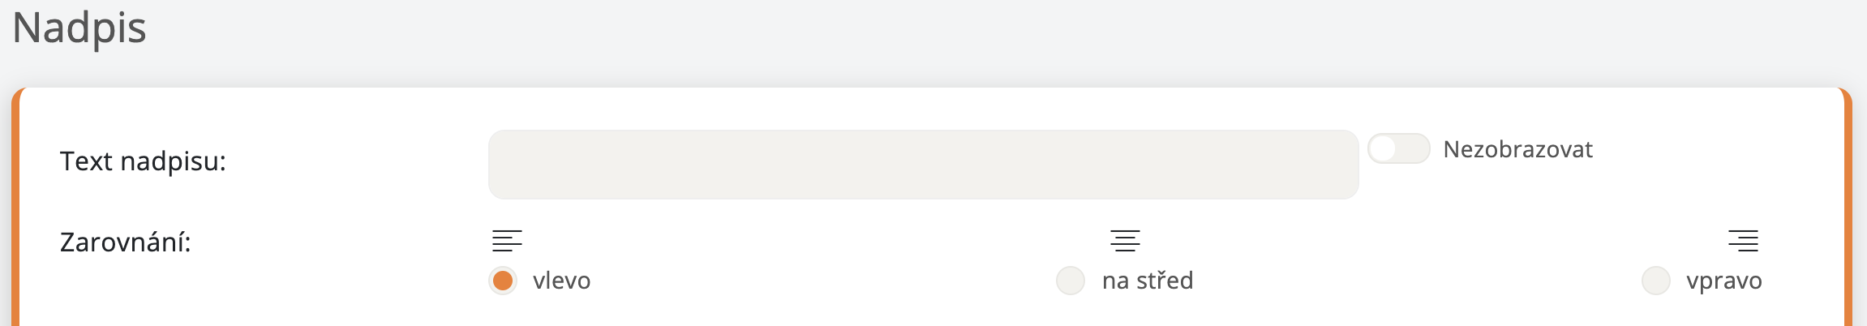This screenshot has width=1867, height=326.
Task: Click the na střed label text
Action: click(x=1148, y=281)
